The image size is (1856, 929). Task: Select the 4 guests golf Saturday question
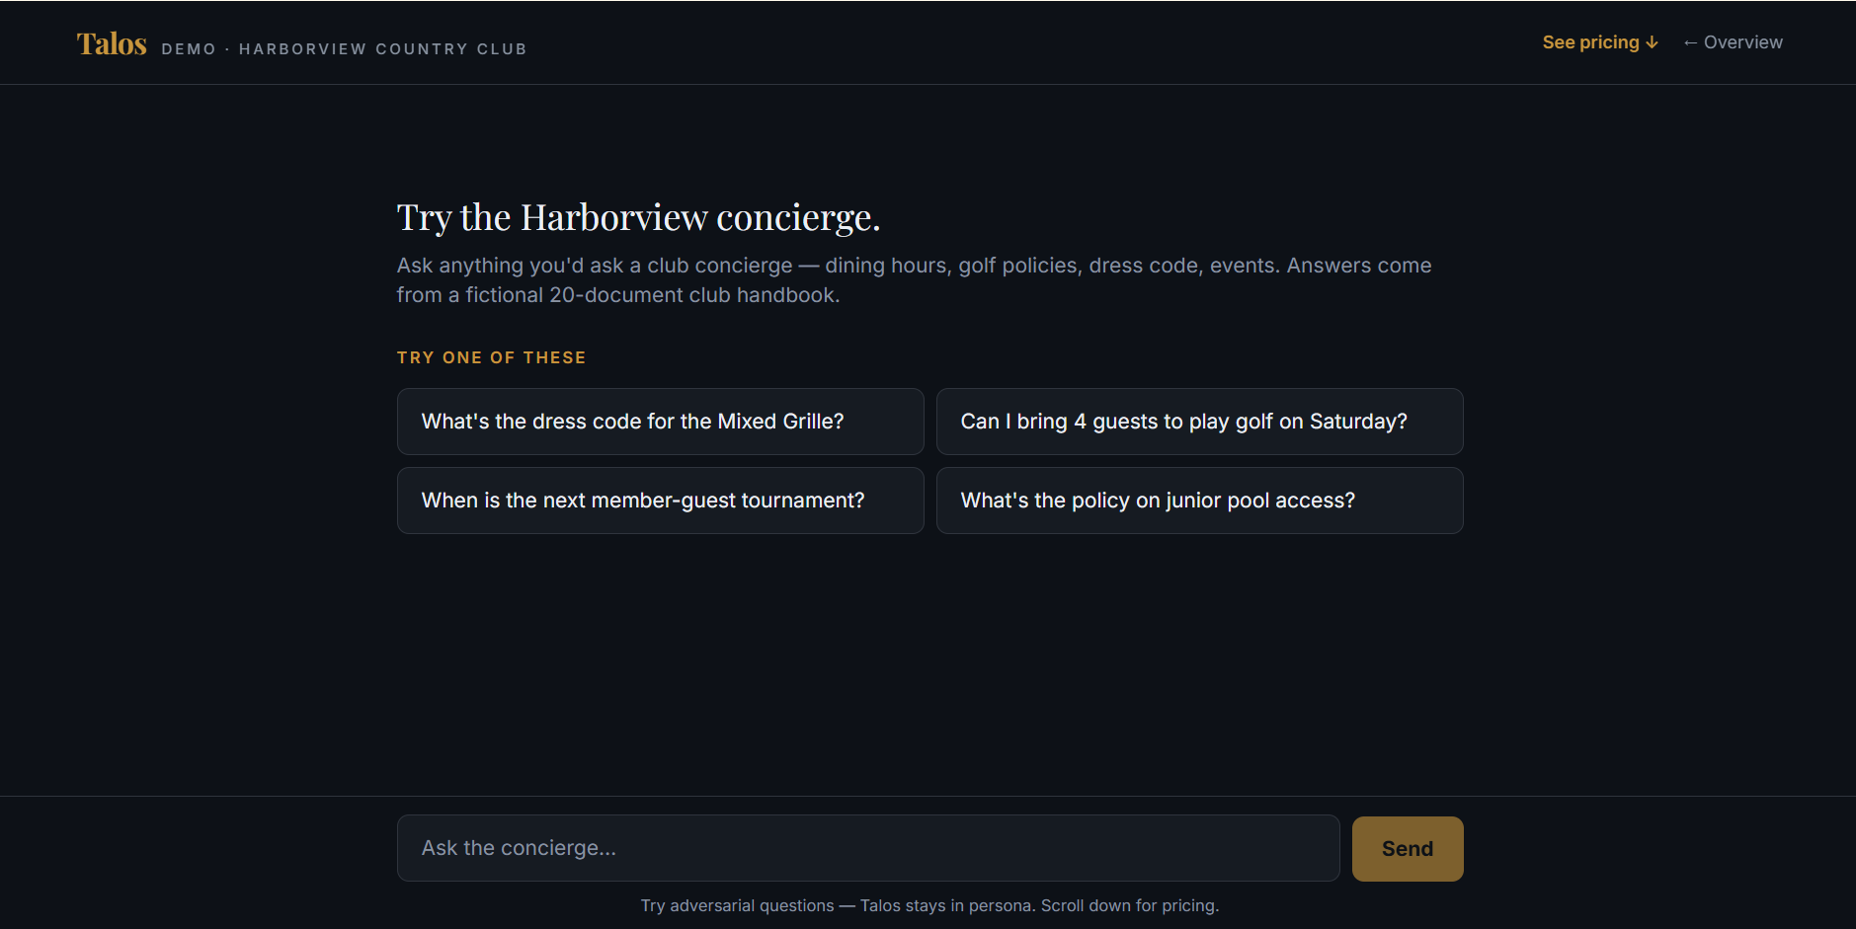click(x=1199, y=422)
